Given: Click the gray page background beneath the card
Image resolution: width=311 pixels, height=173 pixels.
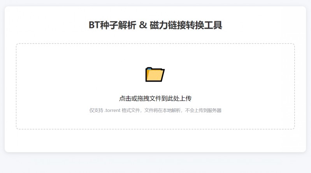Looking at the screenshot, I should click(x=155, y=163).
